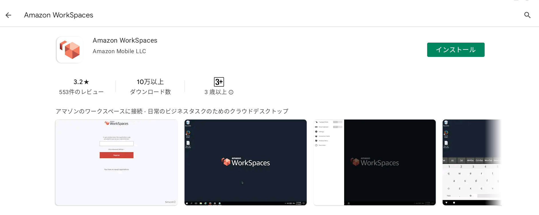Open the on-screen keyboard screenshot
Viewport: 539px width, 215px height.
coord(472,162)
